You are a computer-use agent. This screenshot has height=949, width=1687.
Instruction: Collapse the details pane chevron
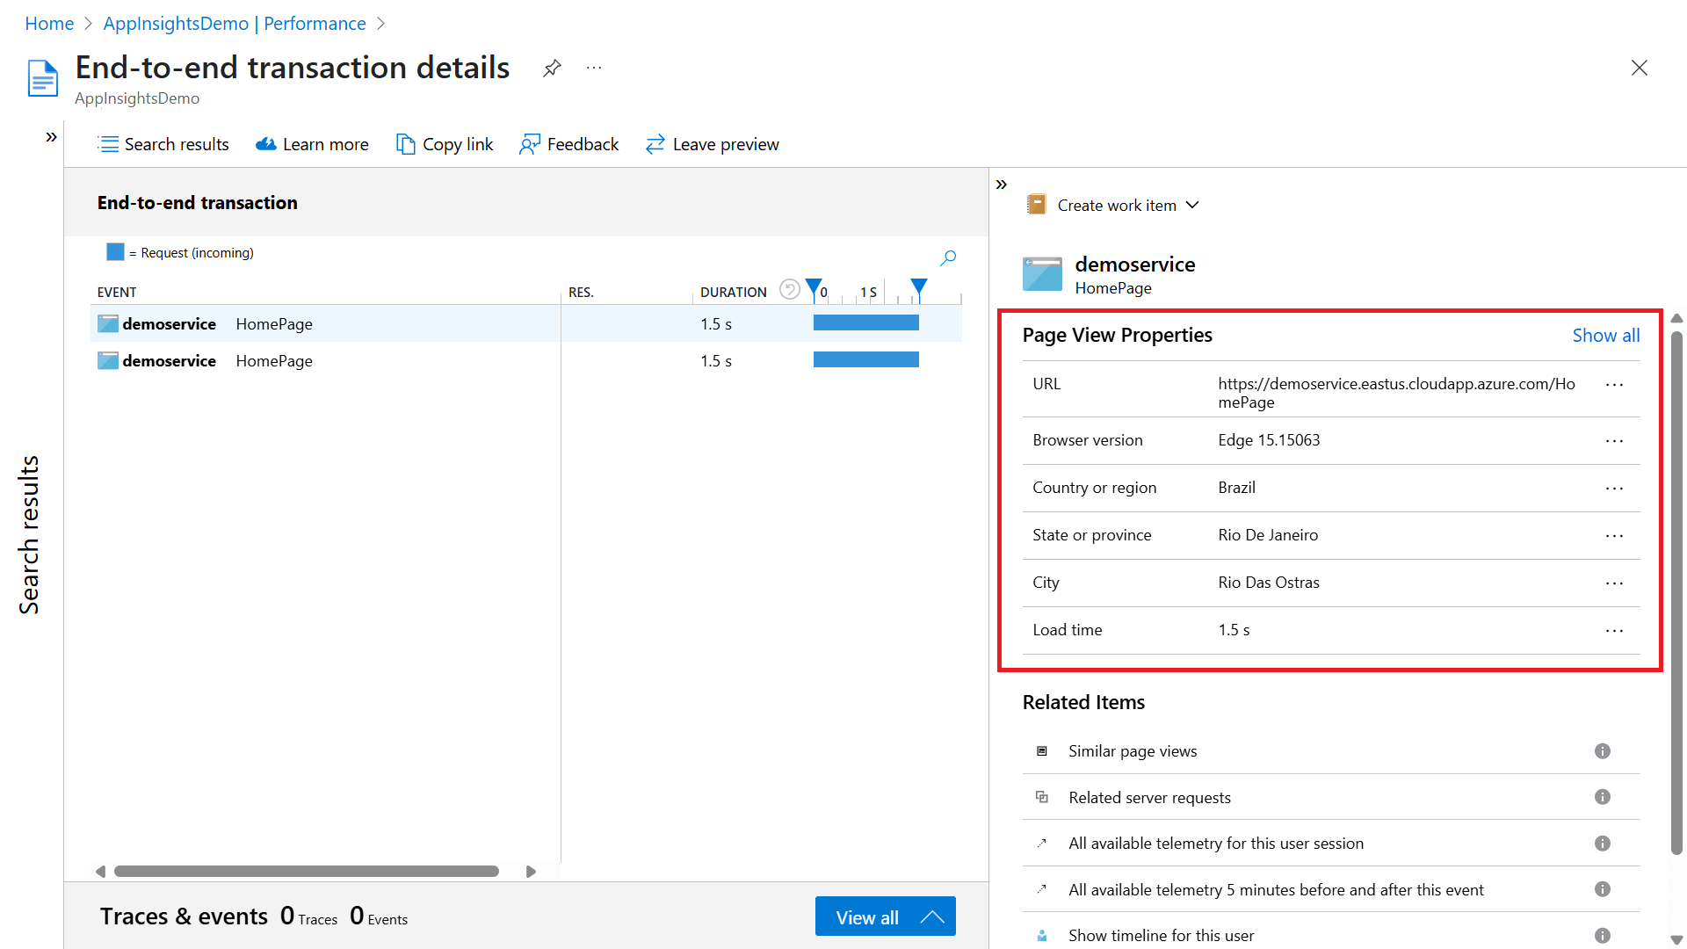(x=1001, y=185)
